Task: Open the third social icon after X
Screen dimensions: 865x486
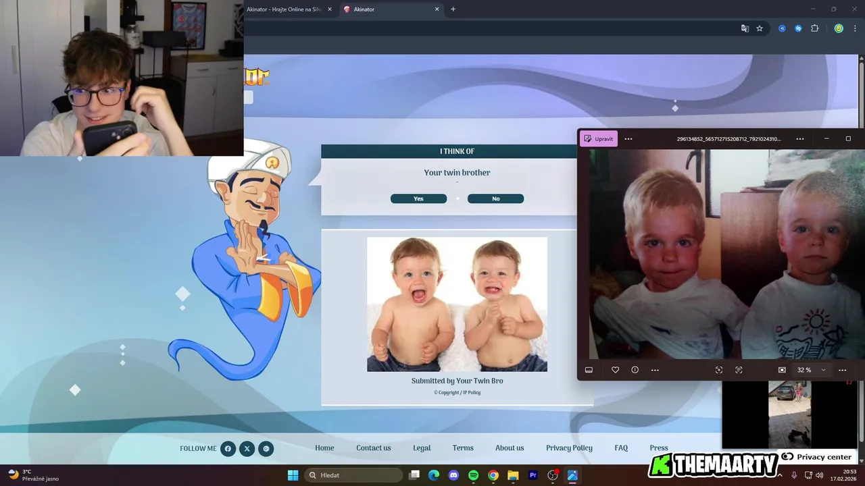Action: [x=266, y=448]
